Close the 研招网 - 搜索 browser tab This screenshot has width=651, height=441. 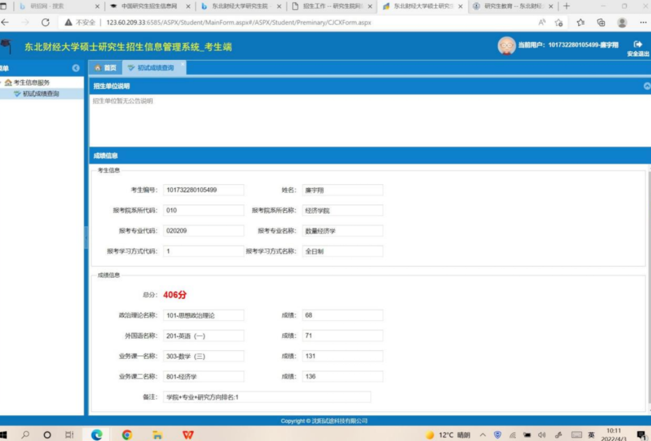(97, 6)
